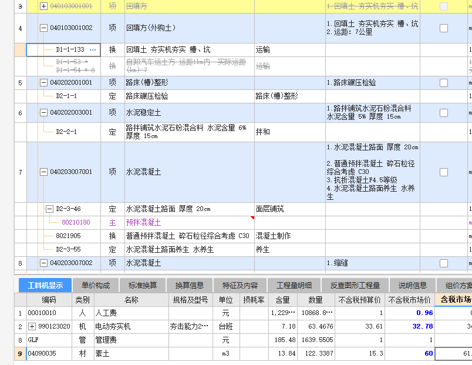This screenshot has width=472, height=365.
Task: Open the 标准换算 tab
Action: coord(143,285)
